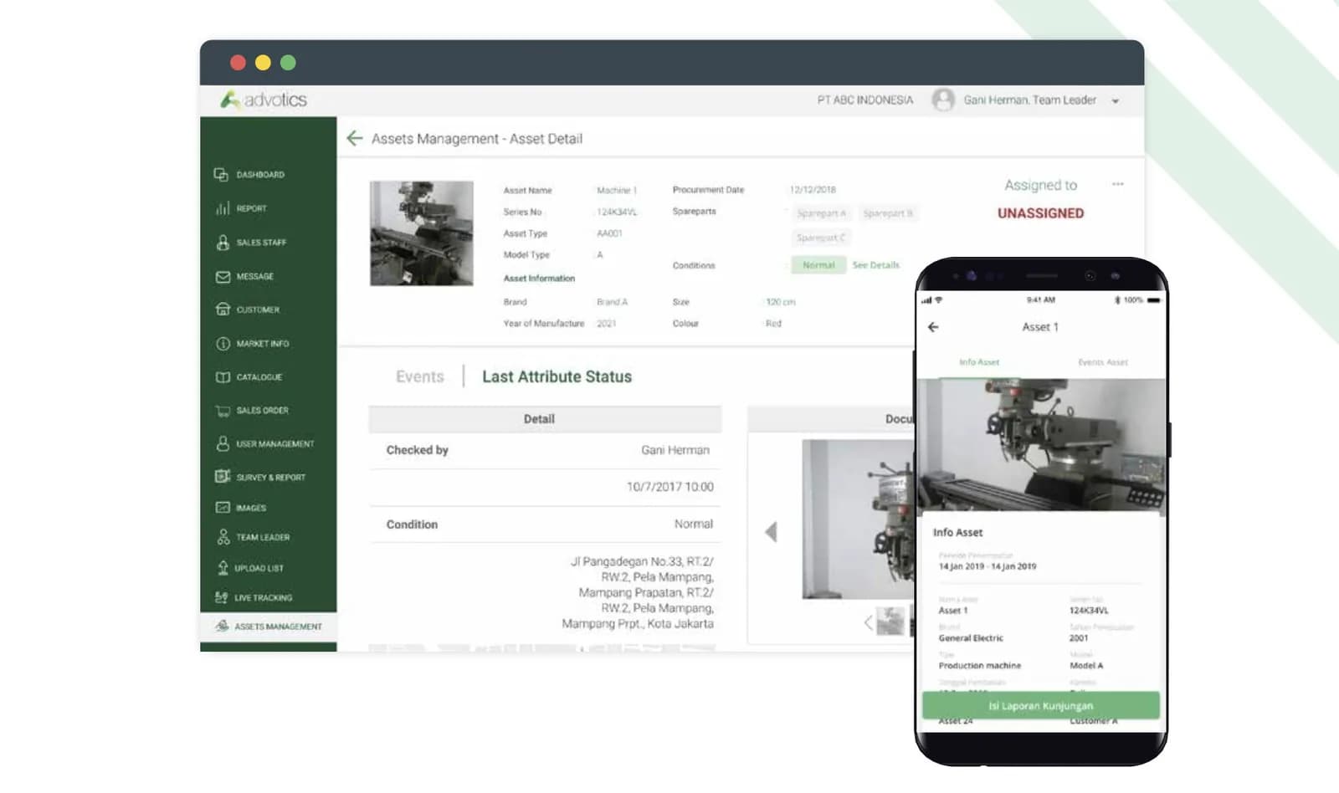Click the UNASSIGNED status text
This screenshot has width=1339, height=793.
tap(1040, 213)
